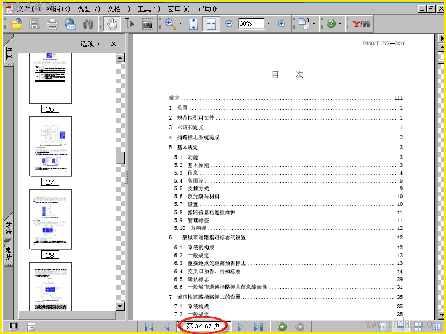Image resolution: width=446 pixels, height=334 pixels.
Task: Go to the last page
Action: (258, 327)
